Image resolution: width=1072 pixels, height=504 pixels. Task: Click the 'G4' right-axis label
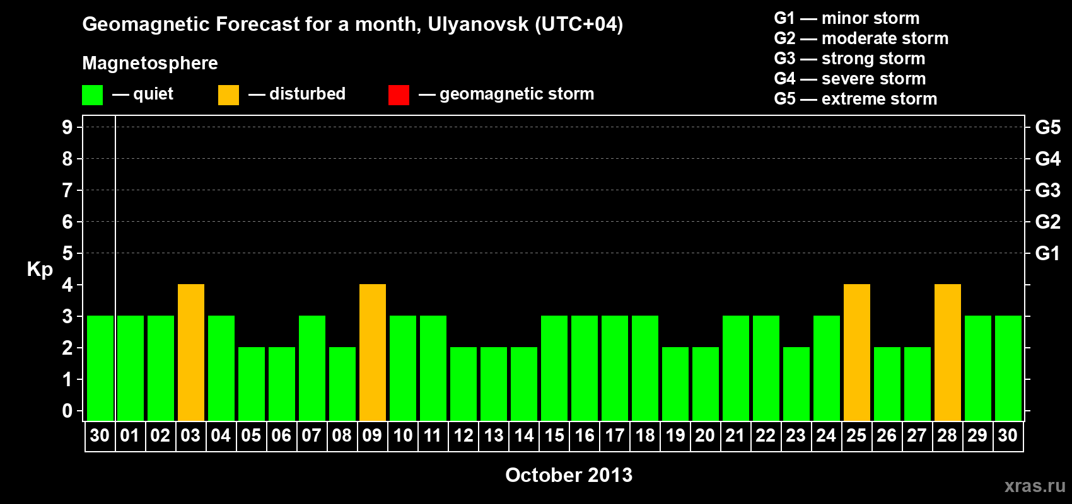point(1048,159)
